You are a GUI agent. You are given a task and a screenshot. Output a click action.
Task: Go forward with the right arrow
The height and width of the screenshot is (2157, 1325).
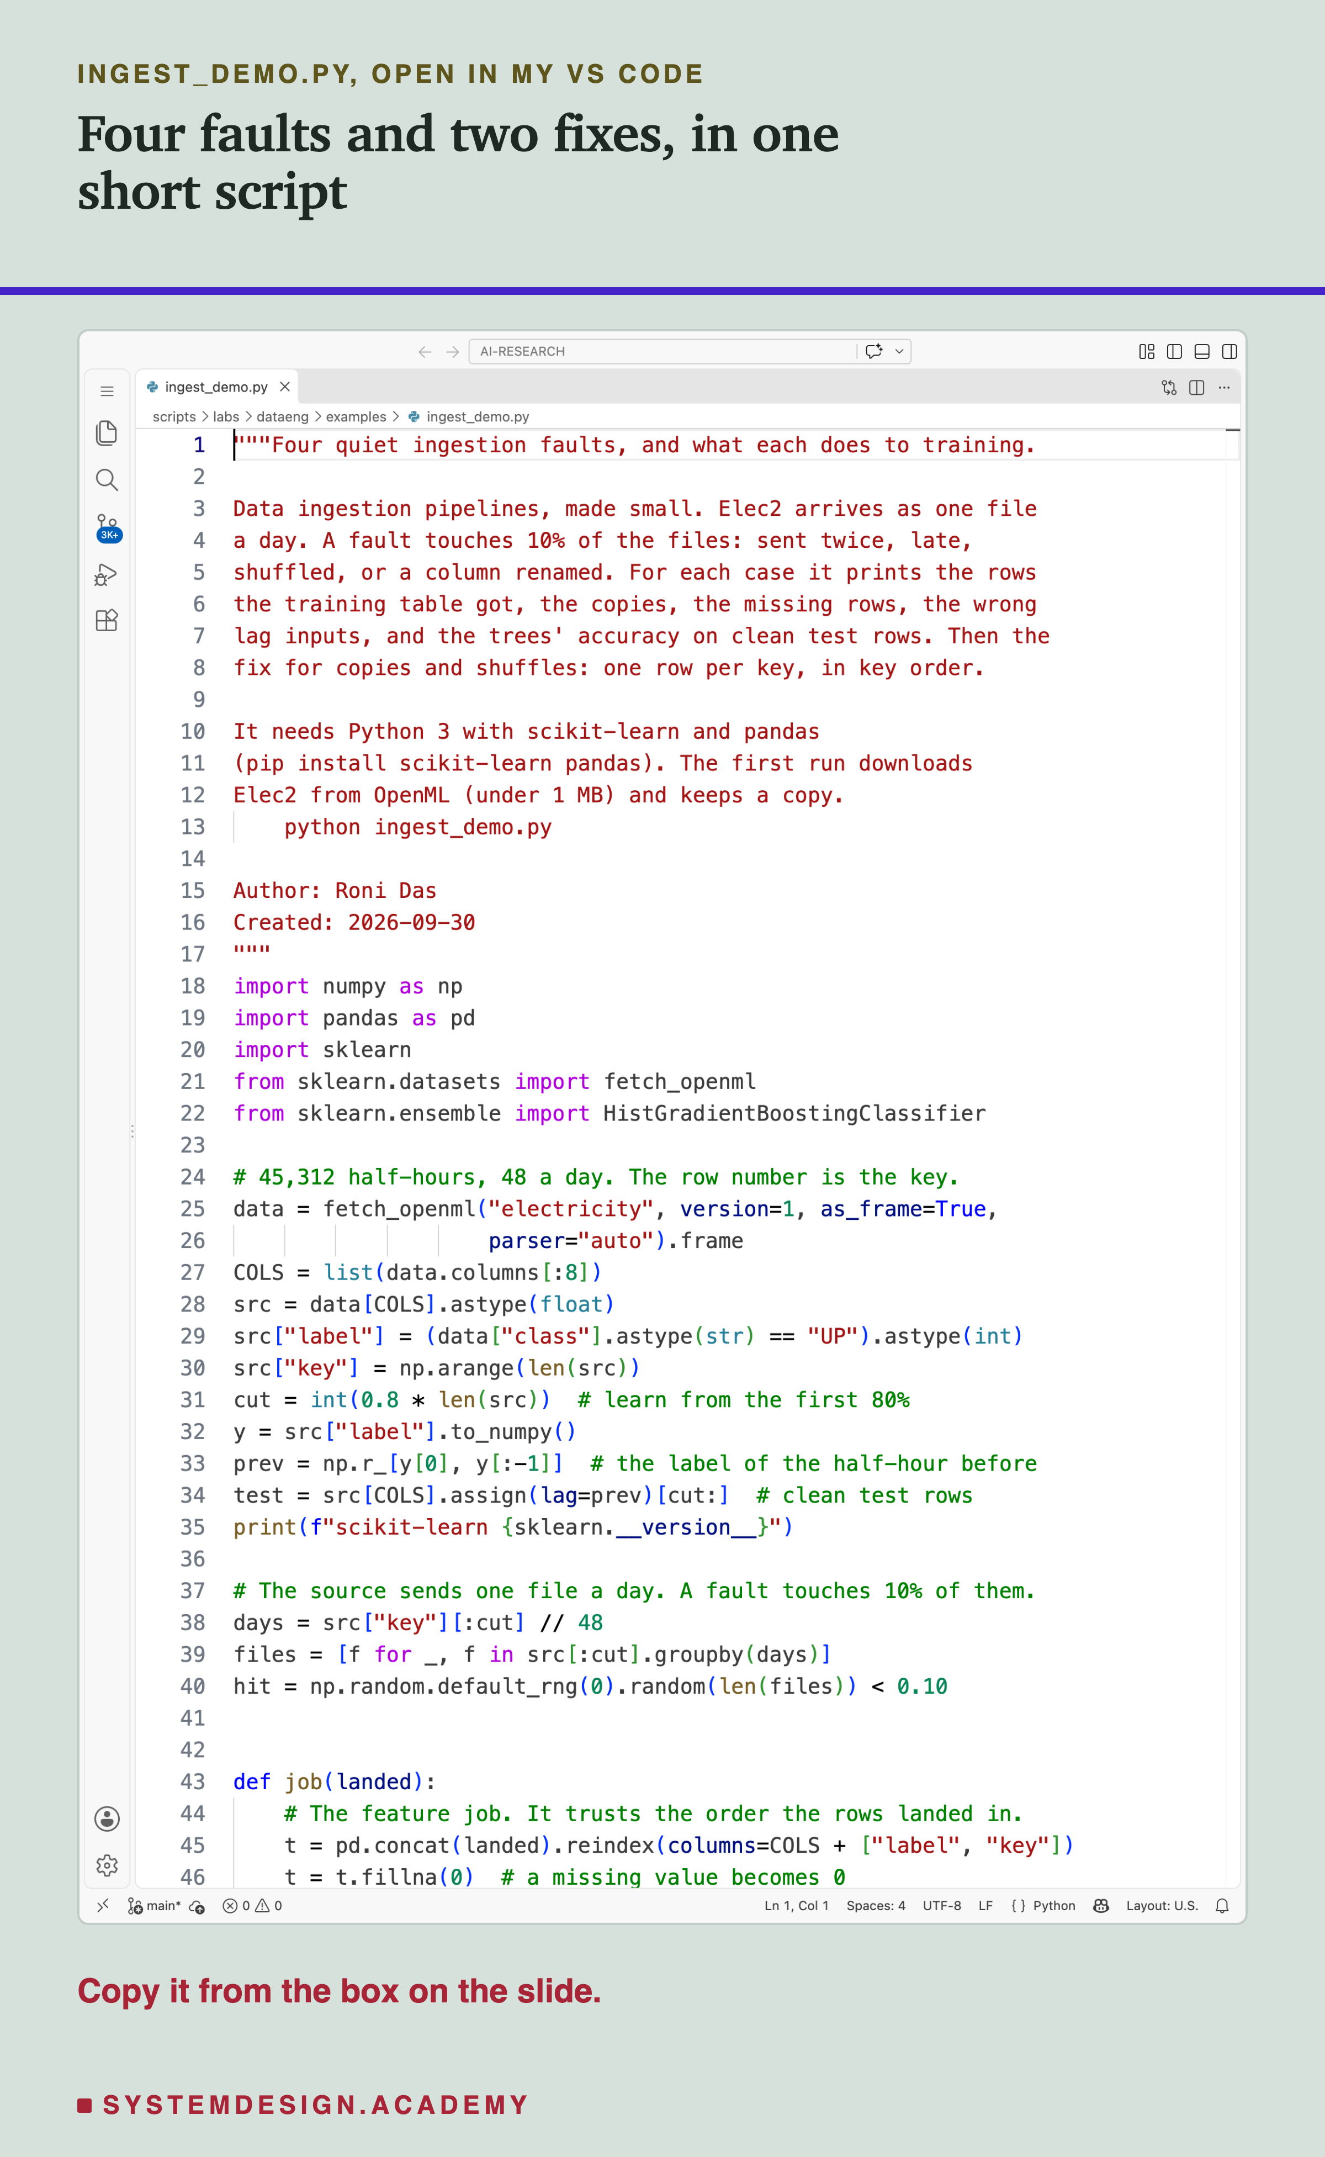[x=452, y=351]
